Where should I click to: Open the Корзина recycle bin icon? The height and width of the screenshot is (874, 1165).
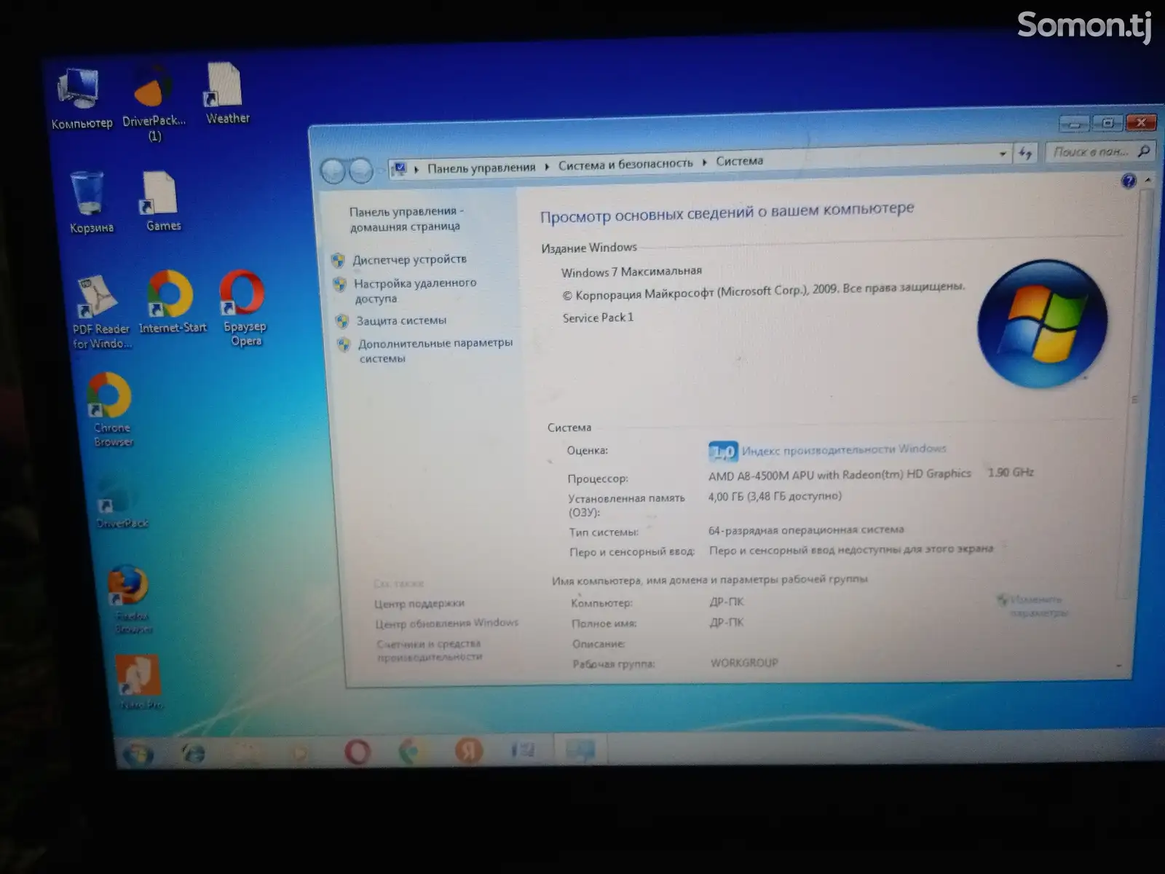tap(90, 202)
